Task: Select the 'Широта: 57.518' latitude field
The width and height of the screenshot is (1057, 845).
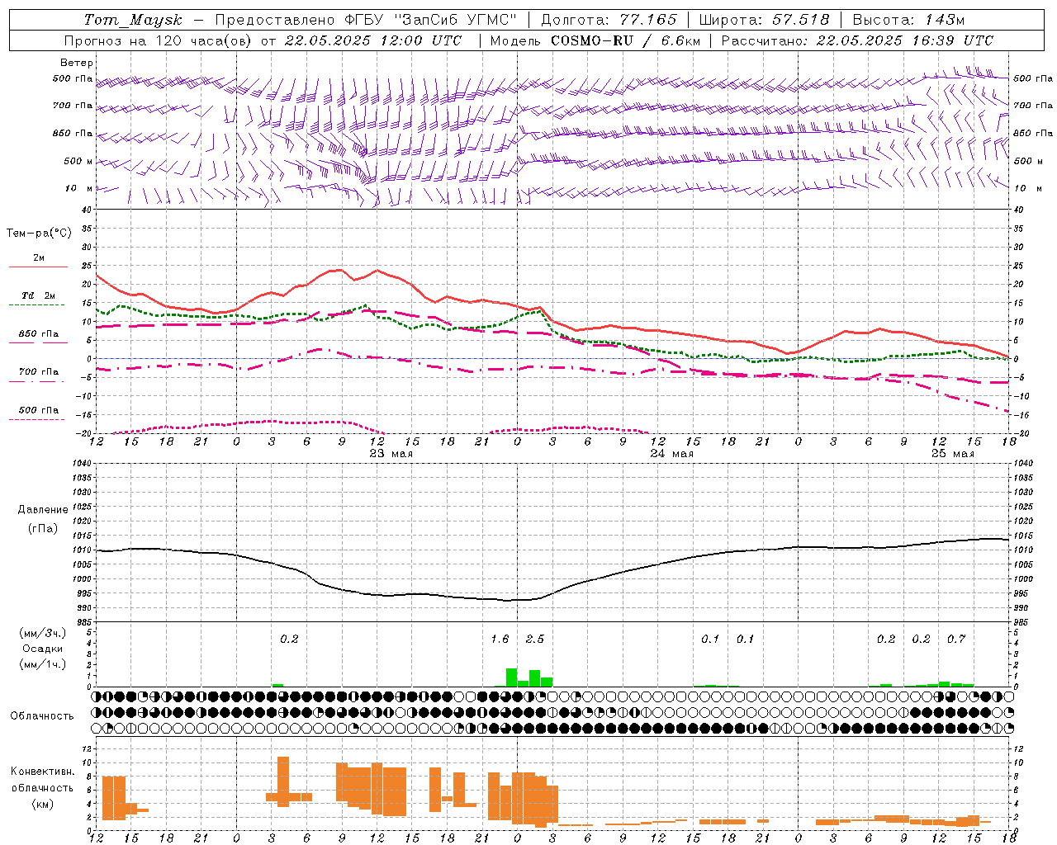Action: [764, 20]
